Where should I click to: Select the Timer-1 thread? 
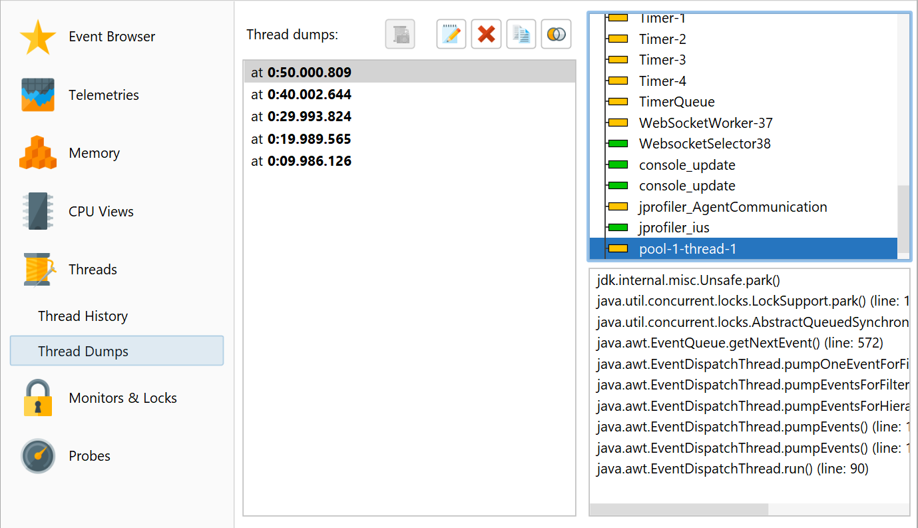pos(662,19)
